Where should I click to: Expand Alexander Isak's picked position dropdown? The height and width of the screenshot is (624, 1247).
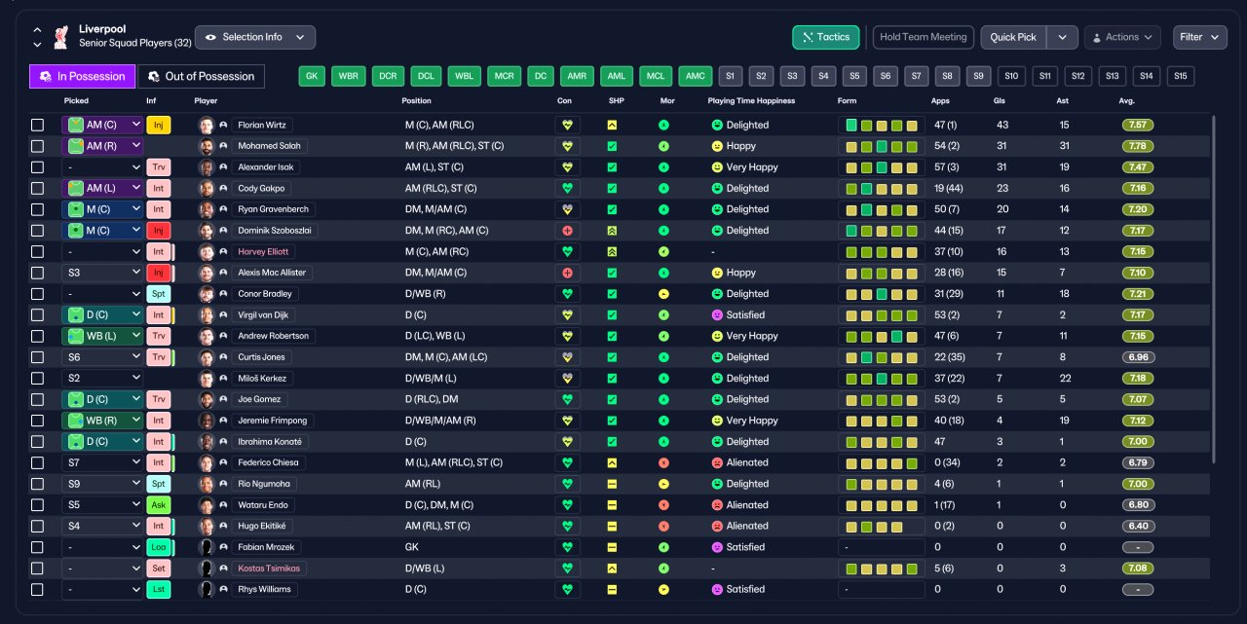tap(102, 167)
